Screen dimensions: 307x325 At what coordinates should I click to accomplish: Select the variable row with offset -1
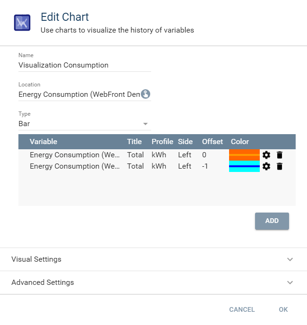pyautogui.click(x=73, y=166)
